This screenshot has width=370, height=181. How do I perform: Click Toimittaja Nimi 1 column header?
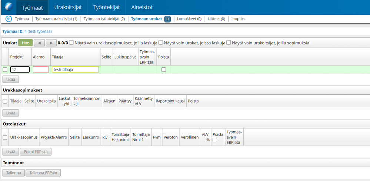pyautogui.click(x=141, y=137)
